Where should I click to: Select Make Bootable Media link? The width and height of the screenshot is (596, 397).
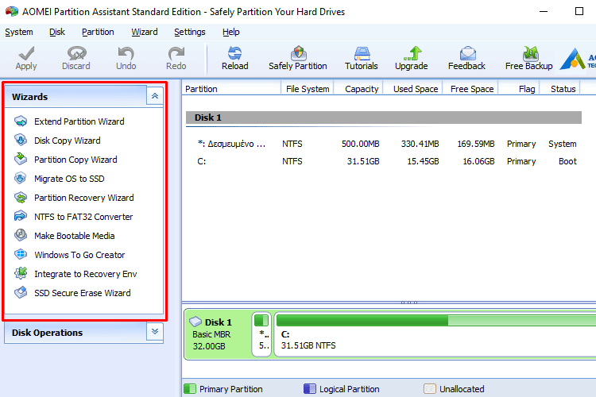(x=75, y=236)
